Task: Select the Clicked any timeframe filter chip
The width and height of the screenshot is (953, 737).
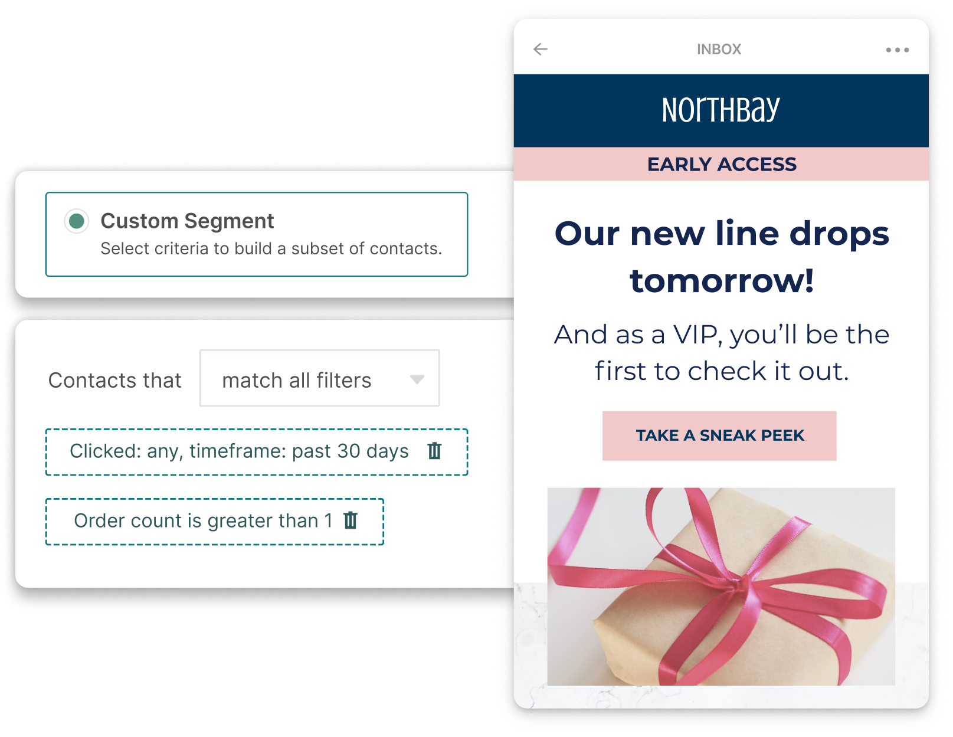Action: 257,452
